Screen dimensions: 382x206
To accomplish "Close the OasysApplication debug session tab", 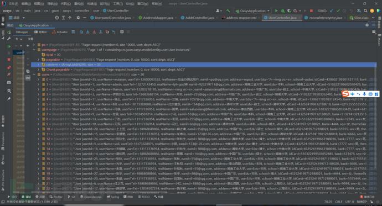I will (x=51, y=25).
